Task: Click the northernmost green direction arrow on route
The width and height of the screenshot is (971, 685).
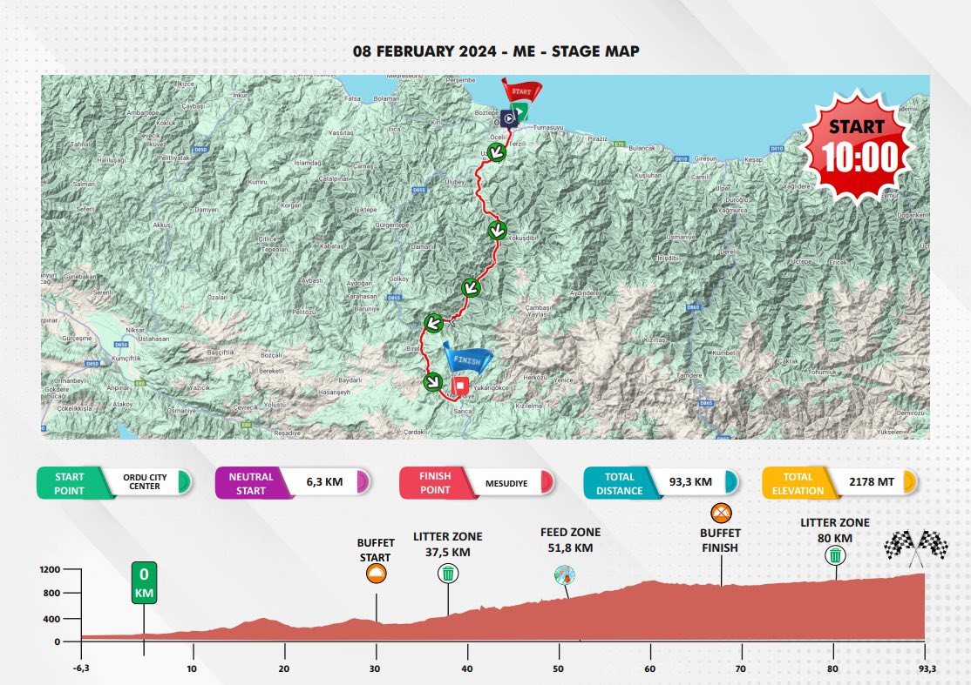Action: point(496,154)
